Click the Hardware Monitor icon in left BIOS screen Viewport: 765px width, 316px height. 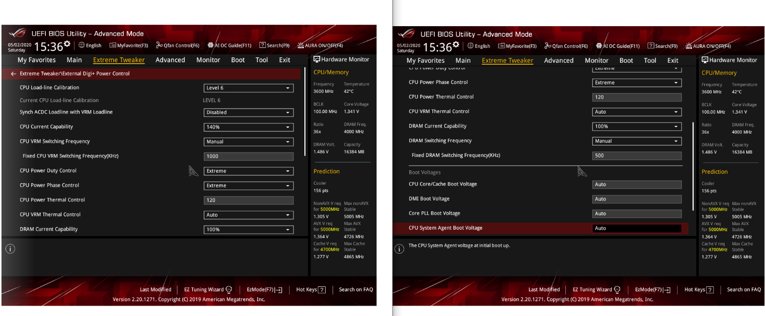click(x=317, y=59)
